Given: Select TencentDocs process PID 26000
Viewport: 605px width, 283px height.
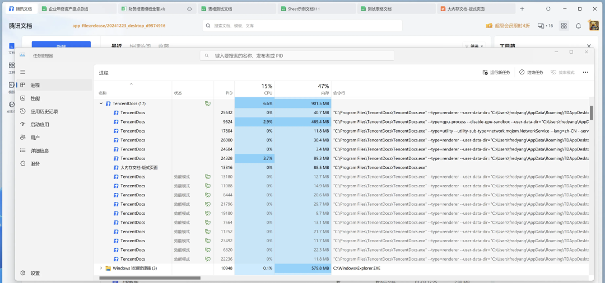Looking at the screenshot, I should click(x=342, y=140).
